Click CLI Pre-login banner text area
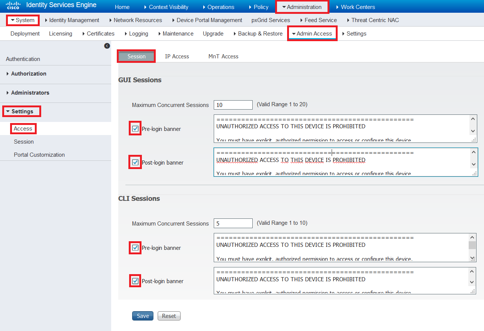Viewport: 484px width, 331px height. [345, 248]
